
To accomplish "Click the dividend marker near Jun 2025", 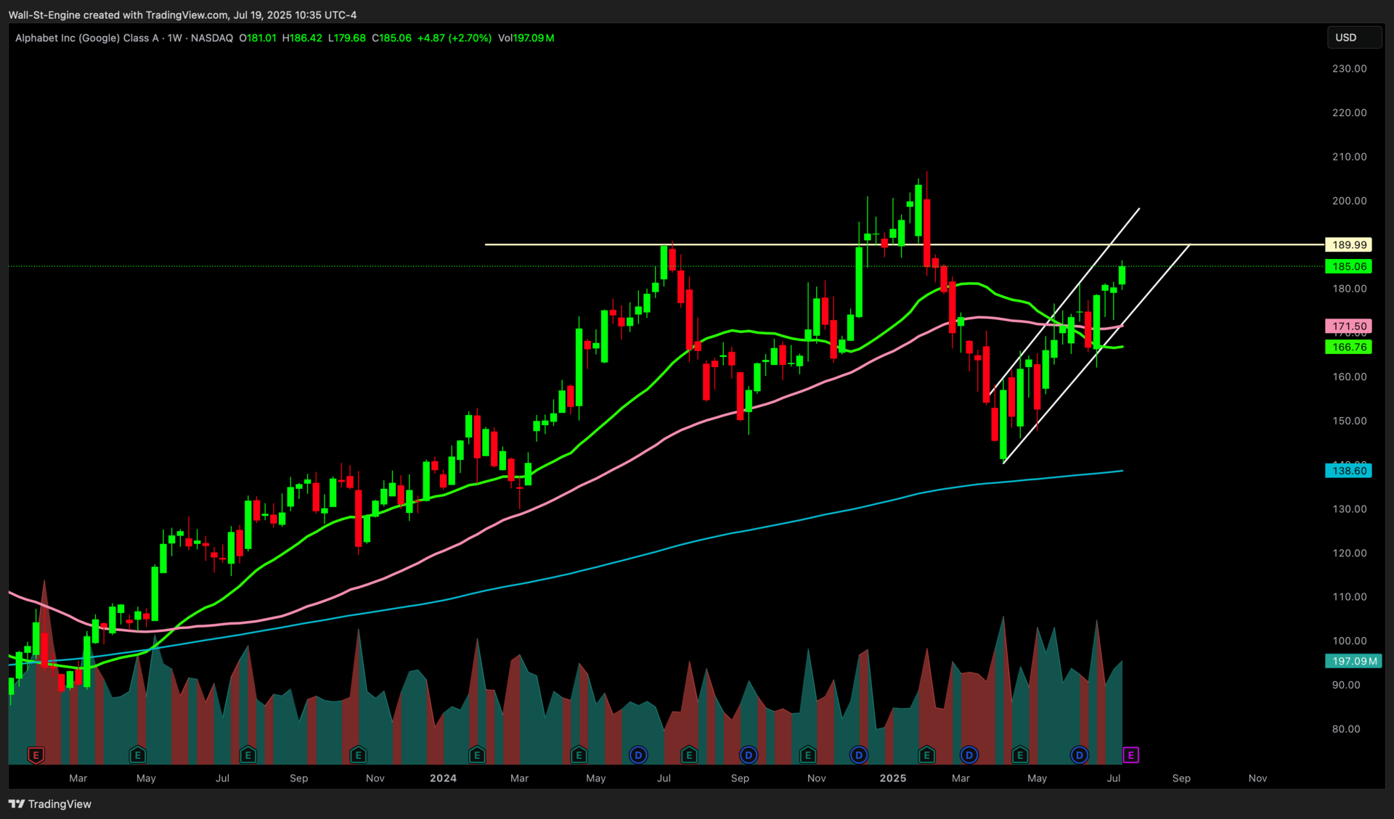I will pos(1080,755).
